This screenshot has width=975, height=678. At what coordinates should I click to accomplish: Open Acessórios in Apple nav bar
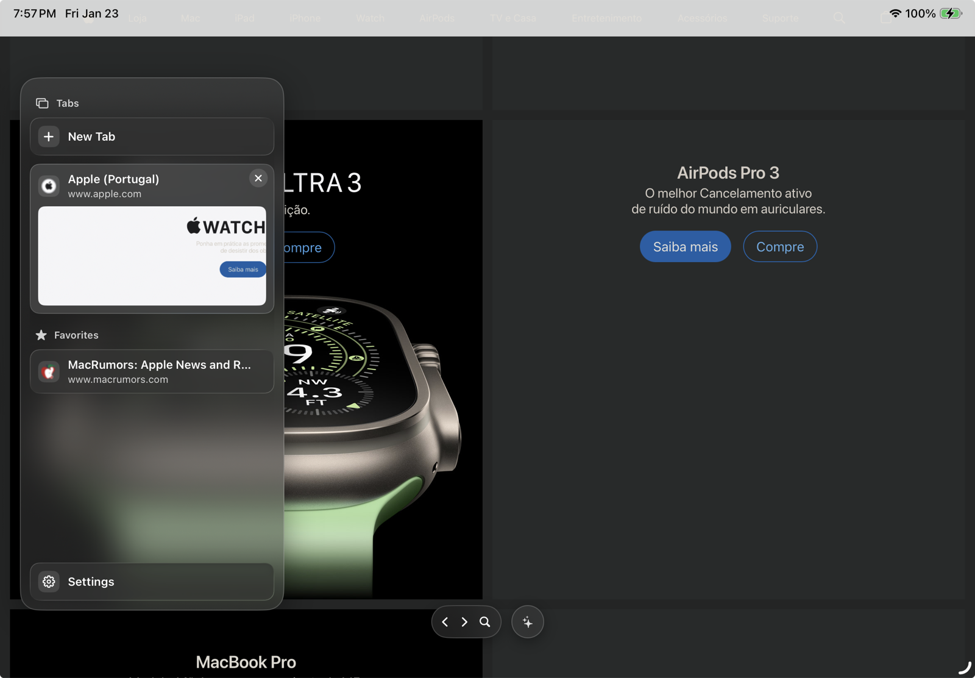click(x=702, y=18)
